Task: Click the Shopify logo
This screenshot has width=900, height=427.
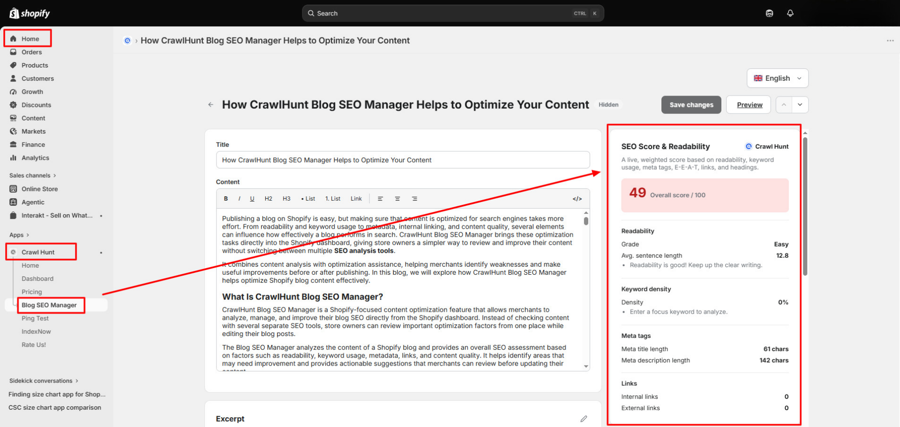Action: point(30,13)
